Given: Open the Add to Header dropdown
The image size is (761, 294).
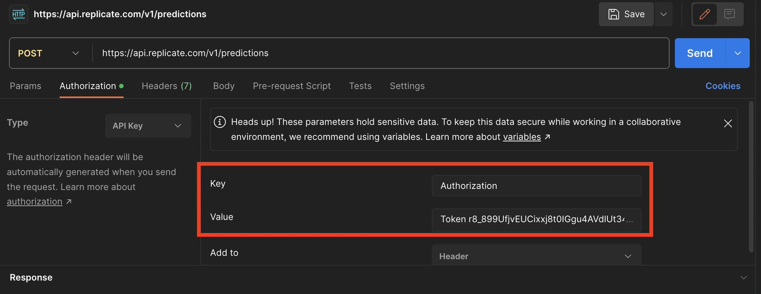Looking at the screenshot, I should click(x=536, y=256).
